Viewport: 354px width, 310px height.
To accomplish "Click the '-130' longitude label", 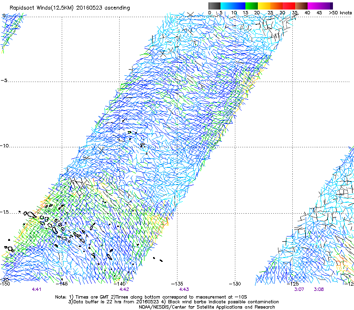I will point(235,284).
